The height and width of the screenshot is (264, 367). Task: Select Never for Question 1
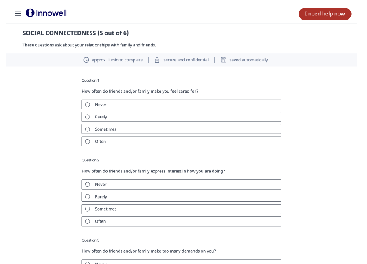[x=181, y=105]
